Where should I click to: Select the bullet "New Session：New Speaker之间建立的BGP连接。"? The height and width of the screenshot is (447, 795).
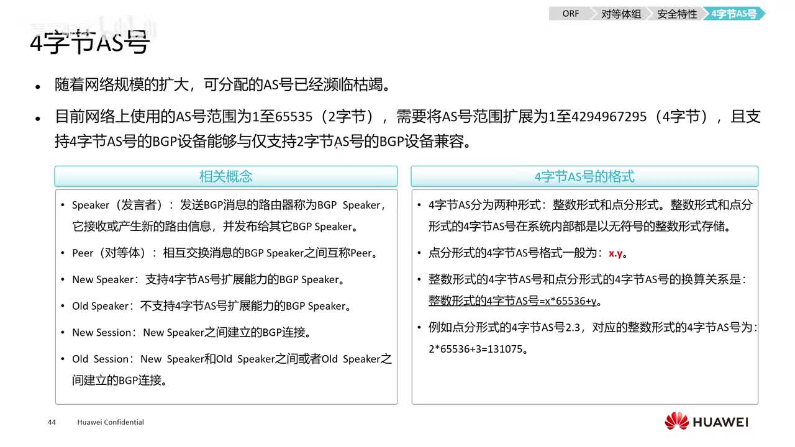pos(191,332)
